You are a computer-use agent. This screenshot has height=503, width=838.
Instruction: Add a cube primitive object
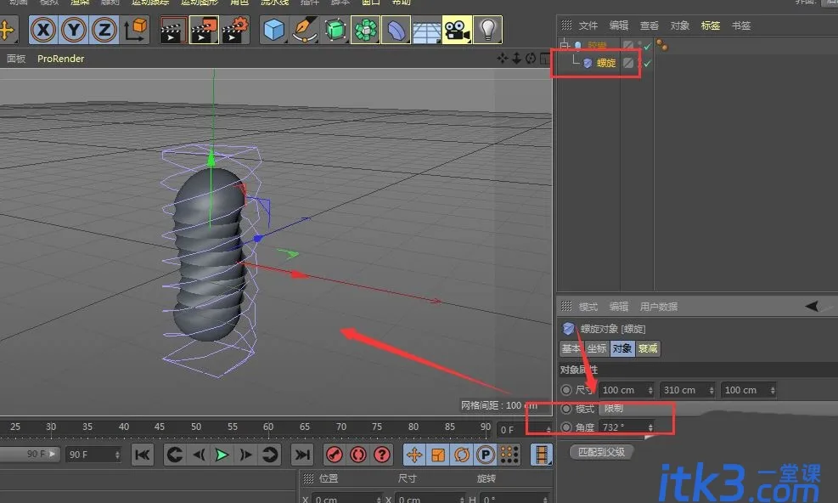273,30
